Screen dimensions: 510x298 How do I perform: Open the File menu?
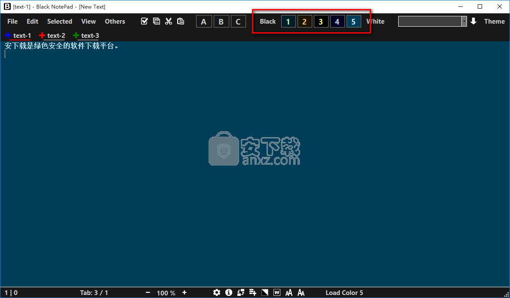pyautogui.click(x=12, y=22)
